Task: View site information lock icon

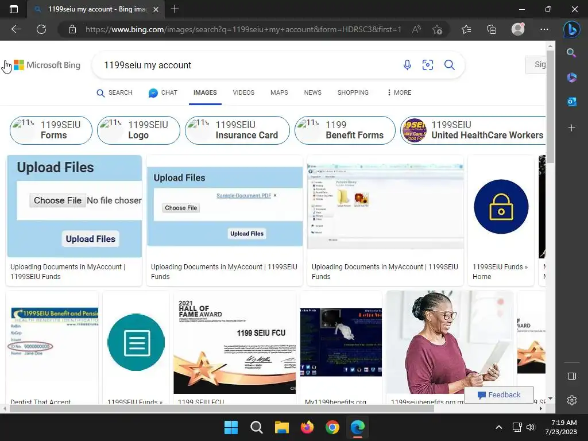Action: 72,29
